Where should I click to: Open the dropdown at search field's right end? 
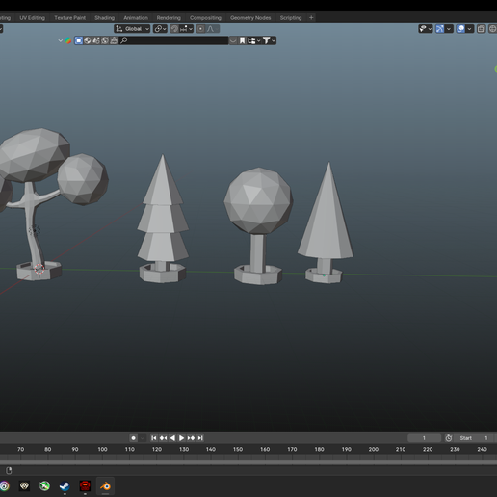click(x=233, y=40)
